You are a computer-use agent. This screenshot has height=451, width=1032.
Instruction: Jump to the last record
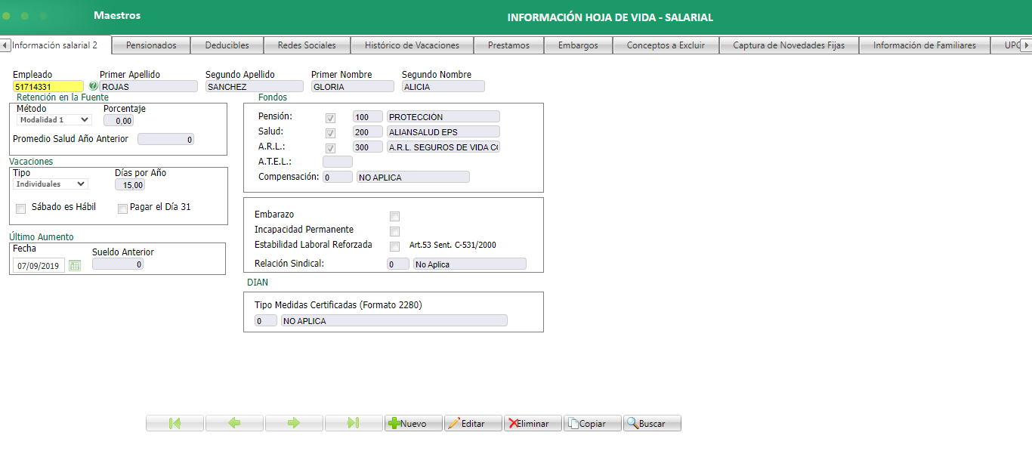pos(354,423)
